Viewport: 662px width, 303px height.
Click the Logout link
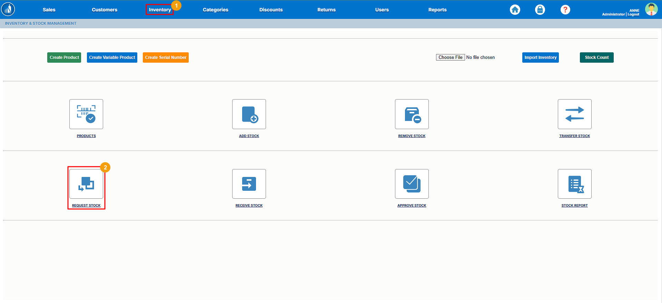point(633,14)
